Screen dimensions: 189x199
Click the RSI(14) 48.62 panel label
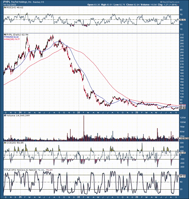pyautogui.click(x=15, y=7)
